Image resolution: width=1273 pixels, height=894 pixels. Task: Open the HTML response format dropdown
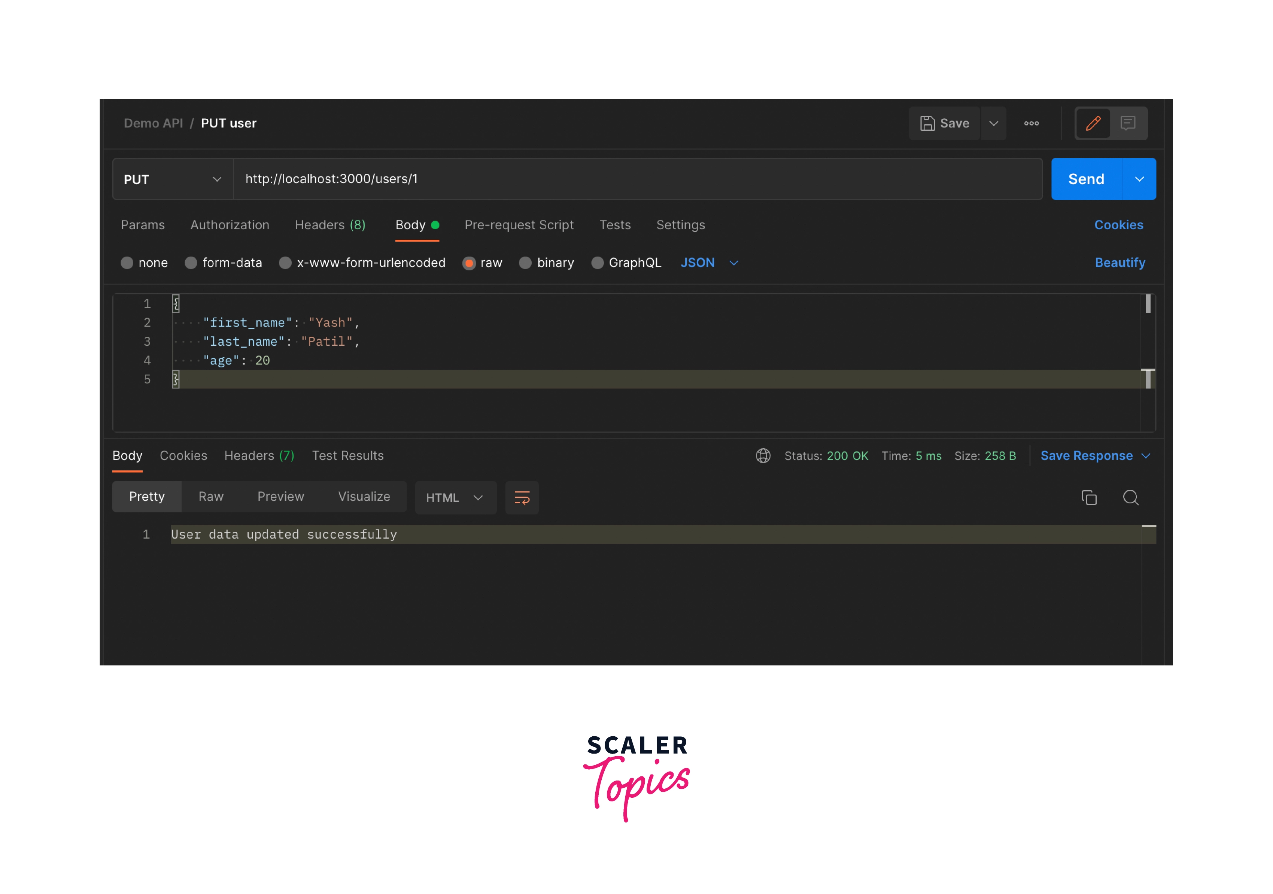[455, 497]
